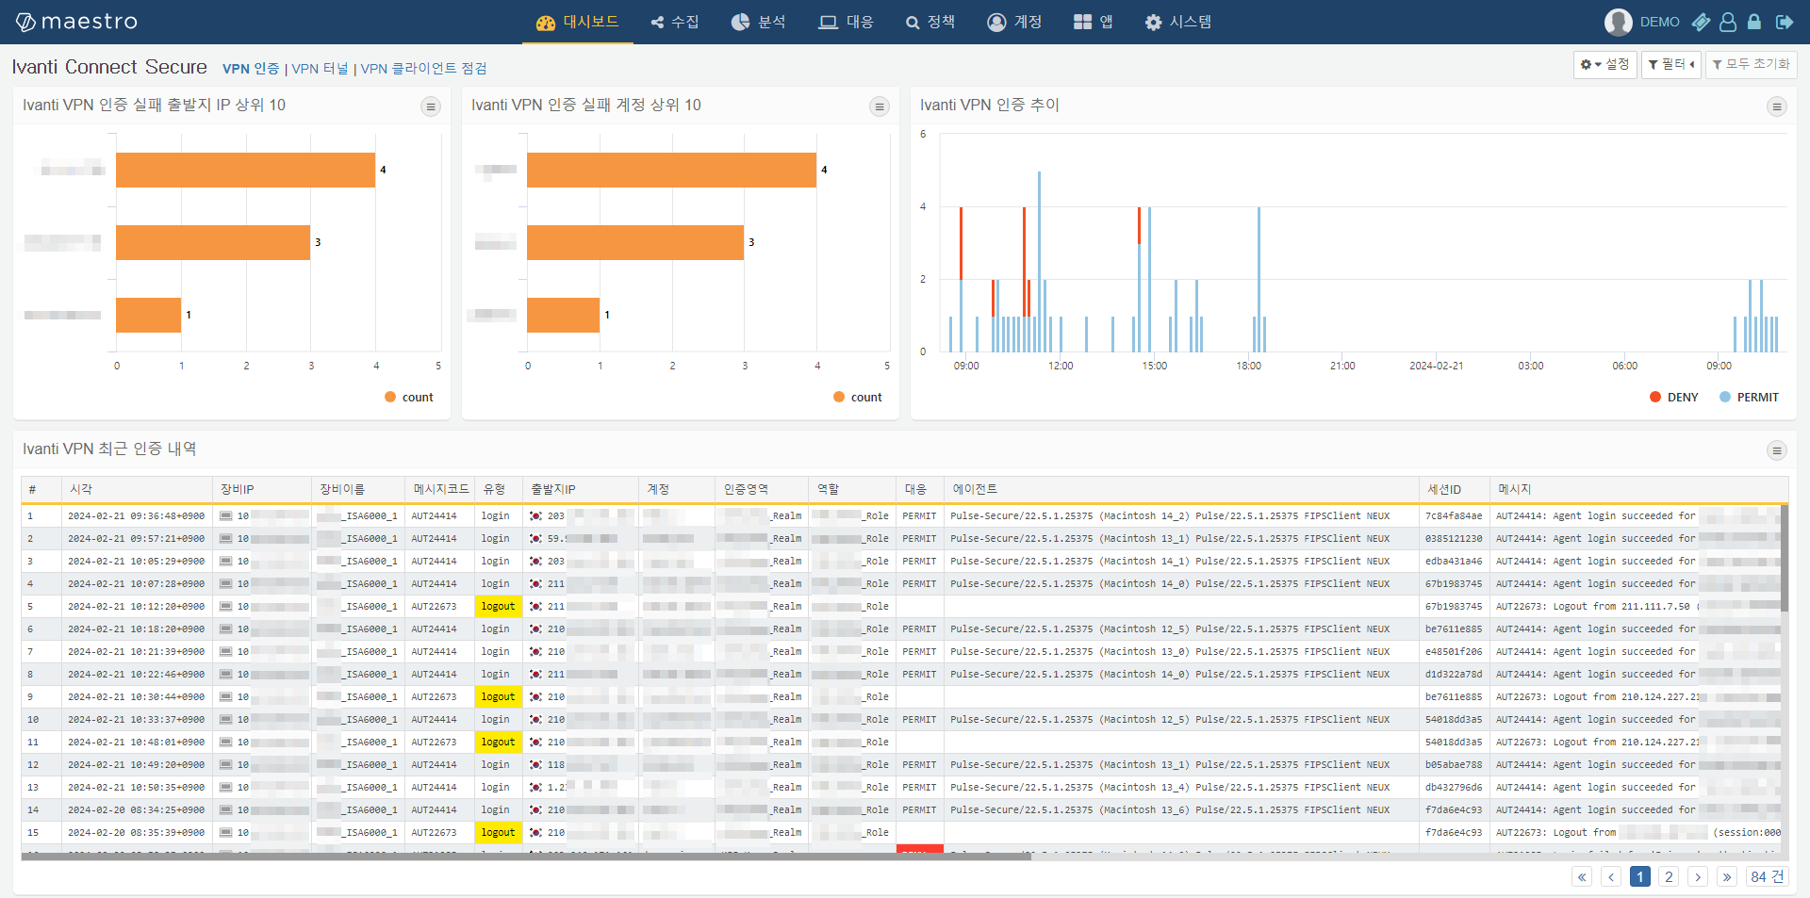The image size is (1810, 898).
Task: Go to next page of results
Action: coord(1698,877)
